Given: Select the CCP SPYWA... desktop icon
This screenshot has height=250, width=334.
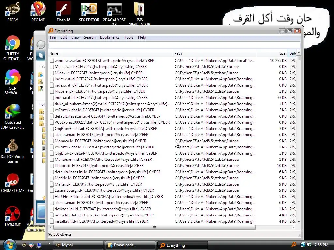Looking at the screenshot, I should click(12, 82).
